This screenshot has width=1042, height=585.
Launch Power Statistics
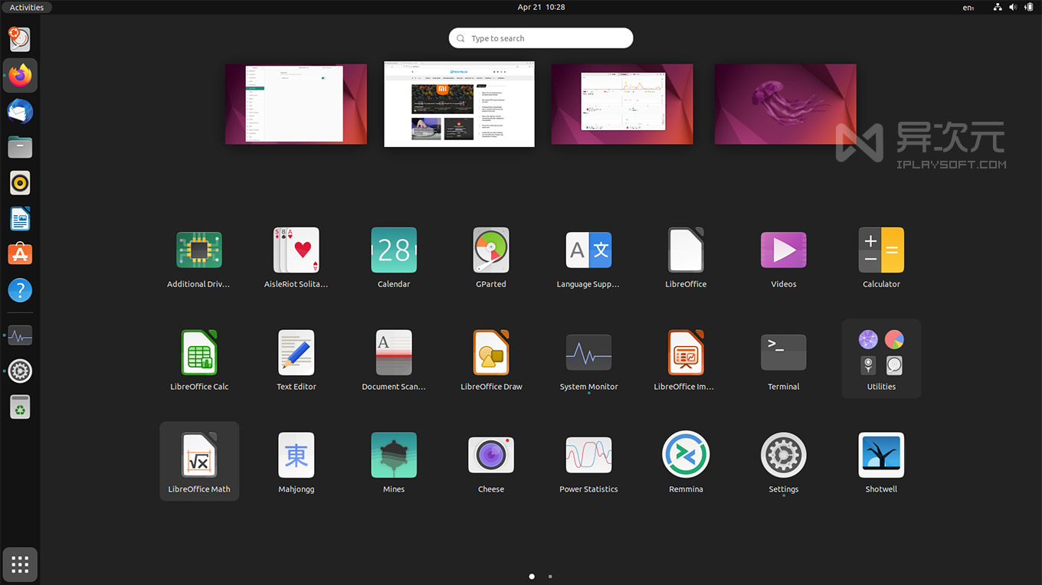tap(588, 455)
